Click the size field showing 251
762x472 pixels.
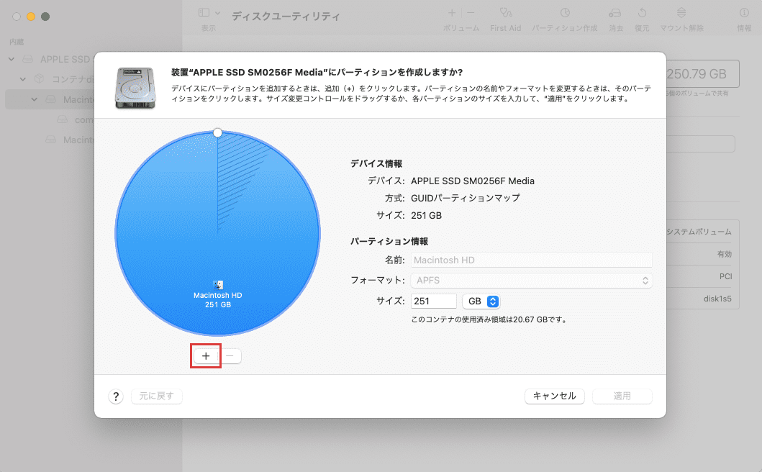[x=433, y=301]
